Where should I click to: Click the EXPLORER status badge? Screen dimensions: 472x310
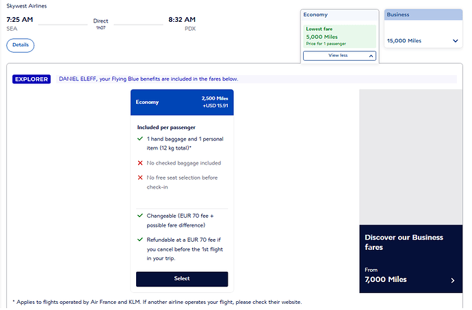coord(31,79)
